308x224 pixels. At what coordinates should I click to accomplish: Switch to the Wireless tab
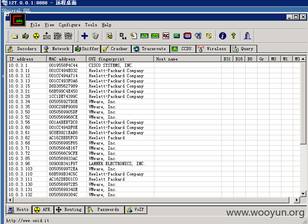coord(213,49)
